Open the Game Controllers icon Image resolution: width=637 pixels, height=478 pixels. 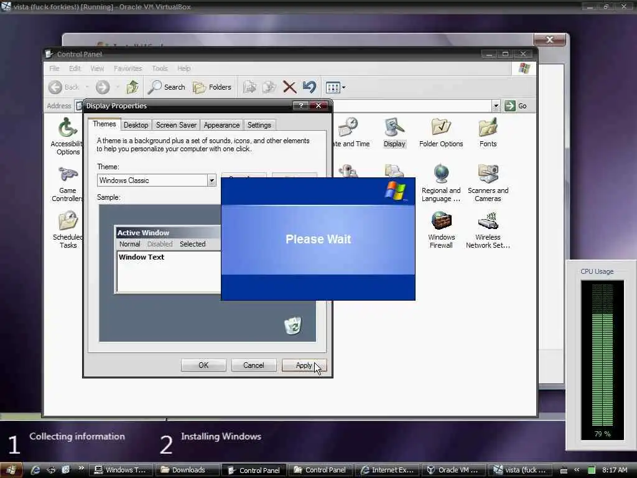(67, 184)
